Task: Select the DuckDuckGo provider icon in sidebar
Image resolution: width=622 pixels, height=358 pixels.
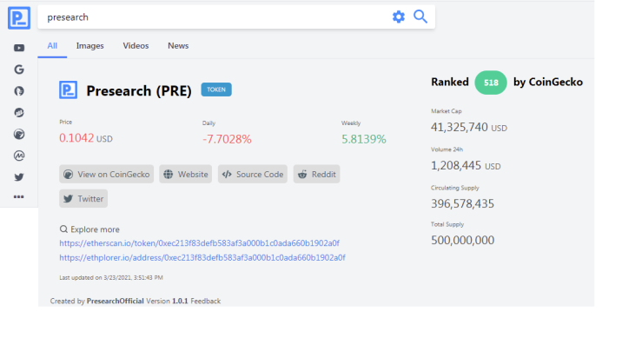Action: [19, 91]
